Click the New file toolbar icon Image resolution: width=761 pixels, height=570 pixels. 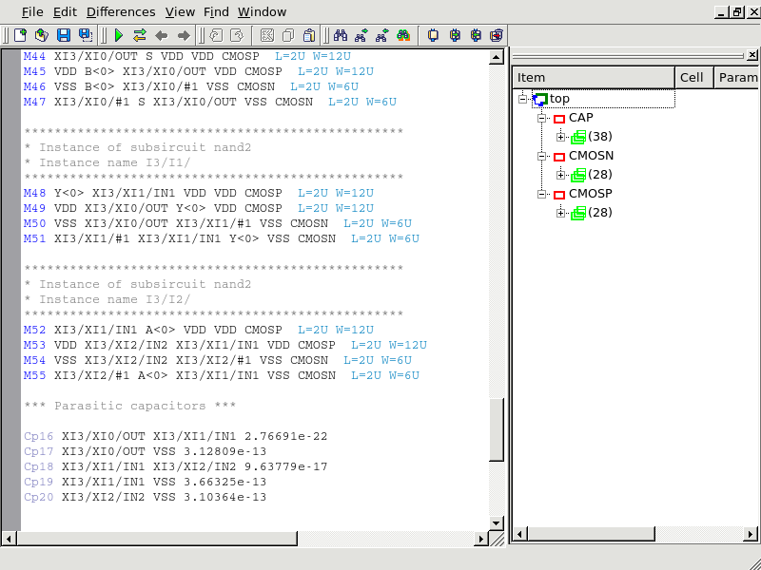pyautogui.click(x=20, y=35)
